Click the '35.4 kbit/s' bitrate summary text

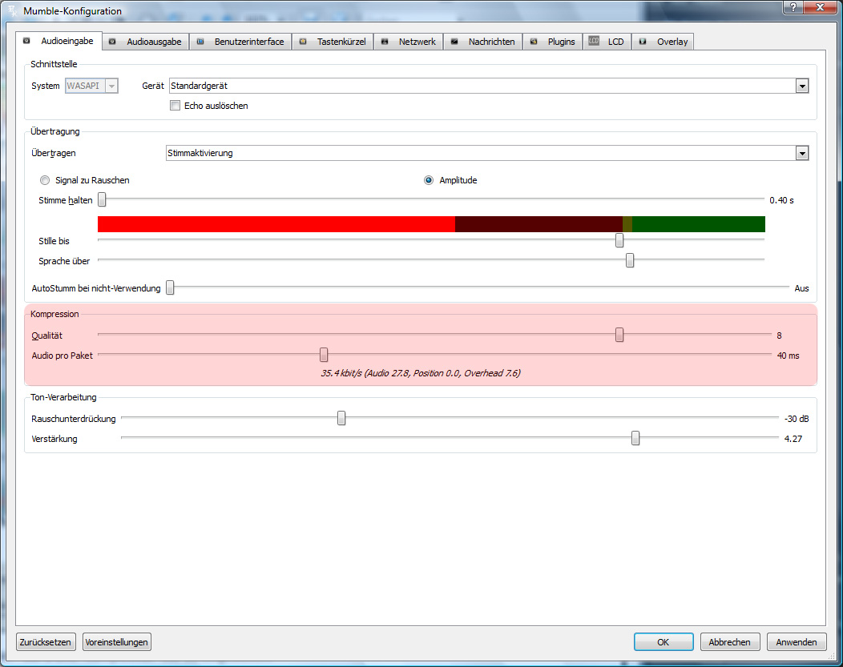point(421,373)
